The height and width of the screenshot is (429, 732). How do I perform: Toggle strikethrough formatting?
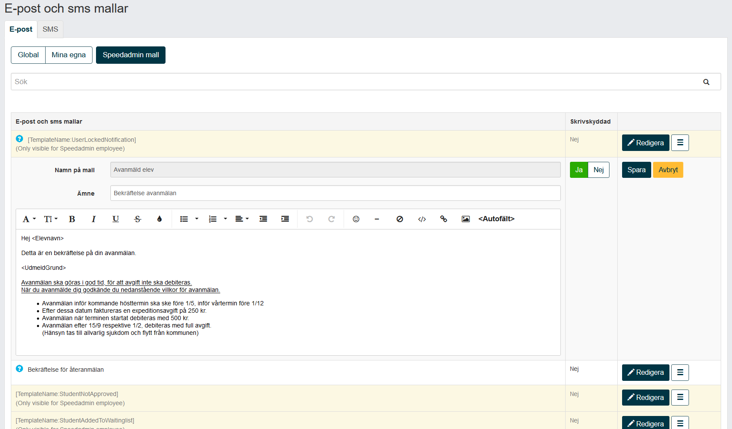pos(138,219)
